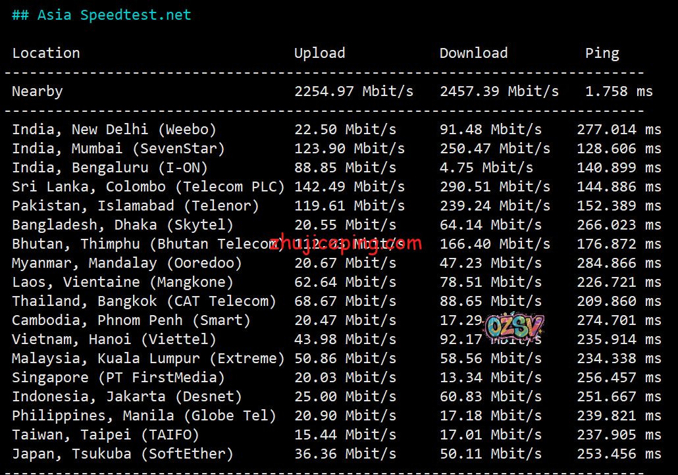
Task: Click Vietnam, Hanoi (Viettel) location
Action: 114,339
